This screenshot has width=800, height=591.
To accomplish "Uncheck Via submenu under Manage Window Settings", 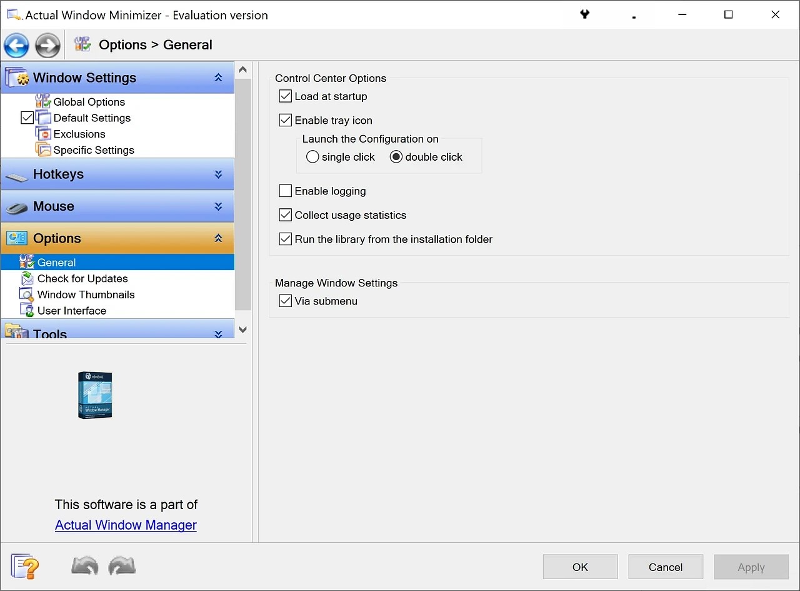I will point(286,301).
